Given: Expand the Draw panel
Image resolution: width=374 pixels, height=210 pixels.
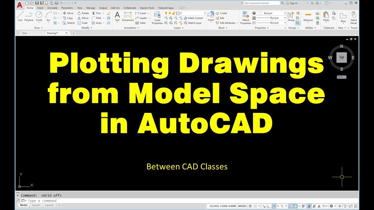Looking at the screenshot, I should (39, 28).
